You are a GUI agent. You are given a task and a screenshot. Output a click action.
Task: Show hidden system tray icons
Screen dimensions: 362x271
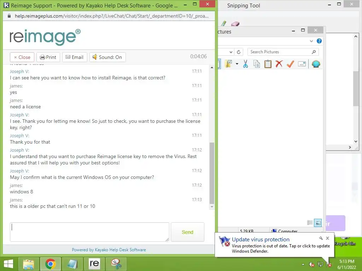coord(303,264)
